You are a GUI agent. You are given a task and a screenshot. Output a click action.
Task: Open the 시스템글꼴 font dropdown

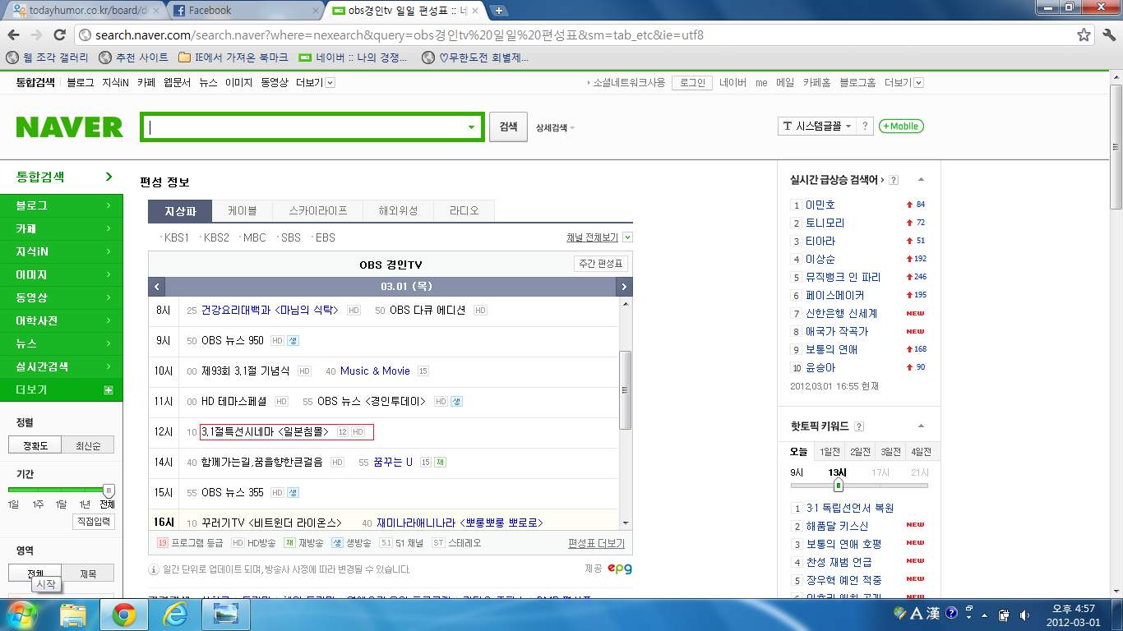[816, 127]
